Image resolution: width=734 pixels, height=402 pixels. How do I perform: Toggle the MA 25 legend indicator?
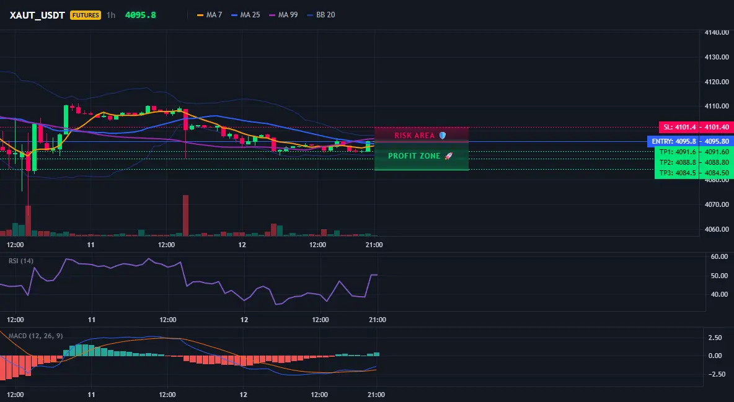click(x=245, y=15)
